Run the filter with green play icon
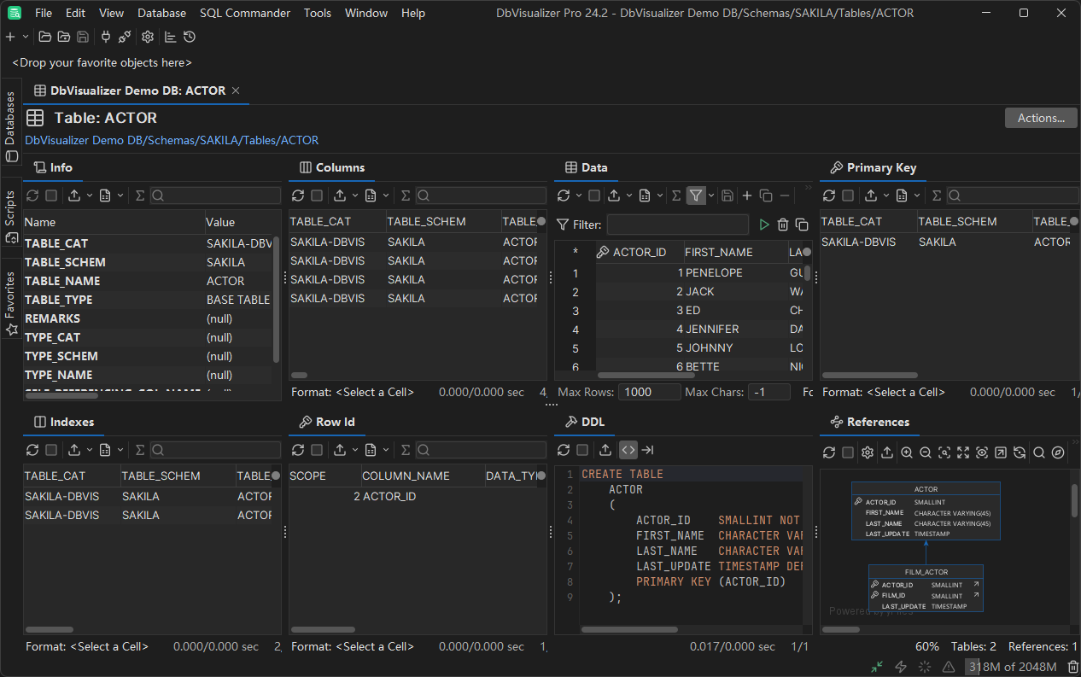 764,225
